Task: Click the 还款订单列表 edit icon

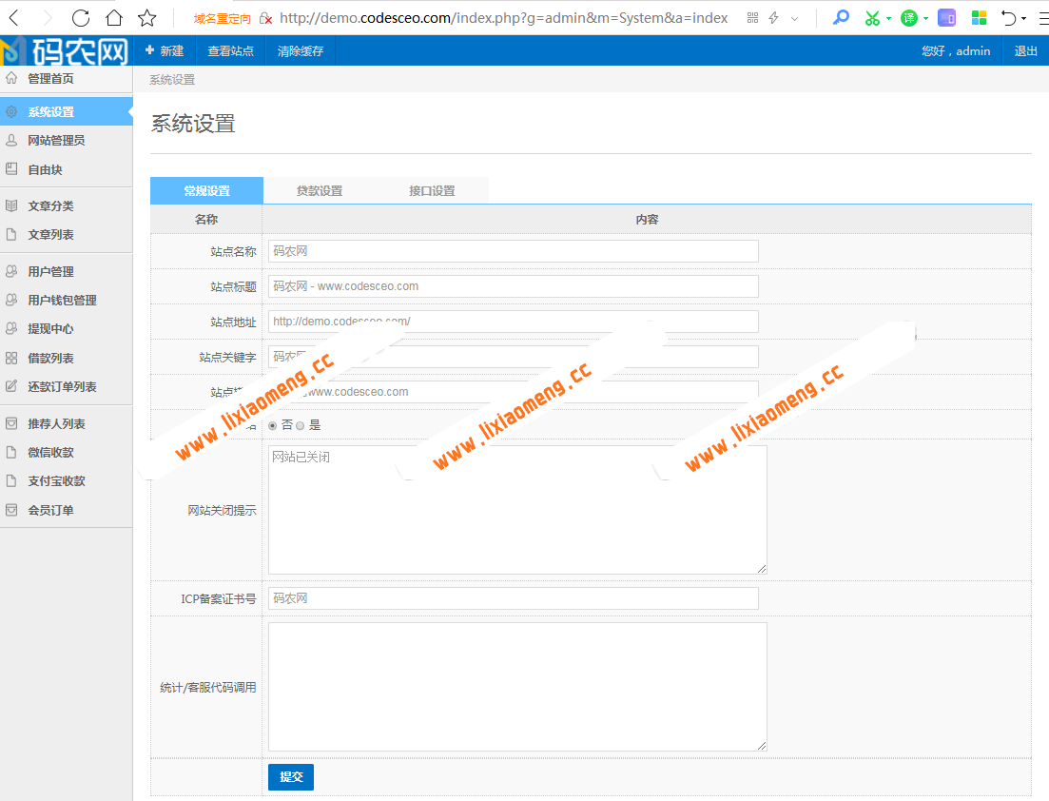Action: (x=11, y=387)
